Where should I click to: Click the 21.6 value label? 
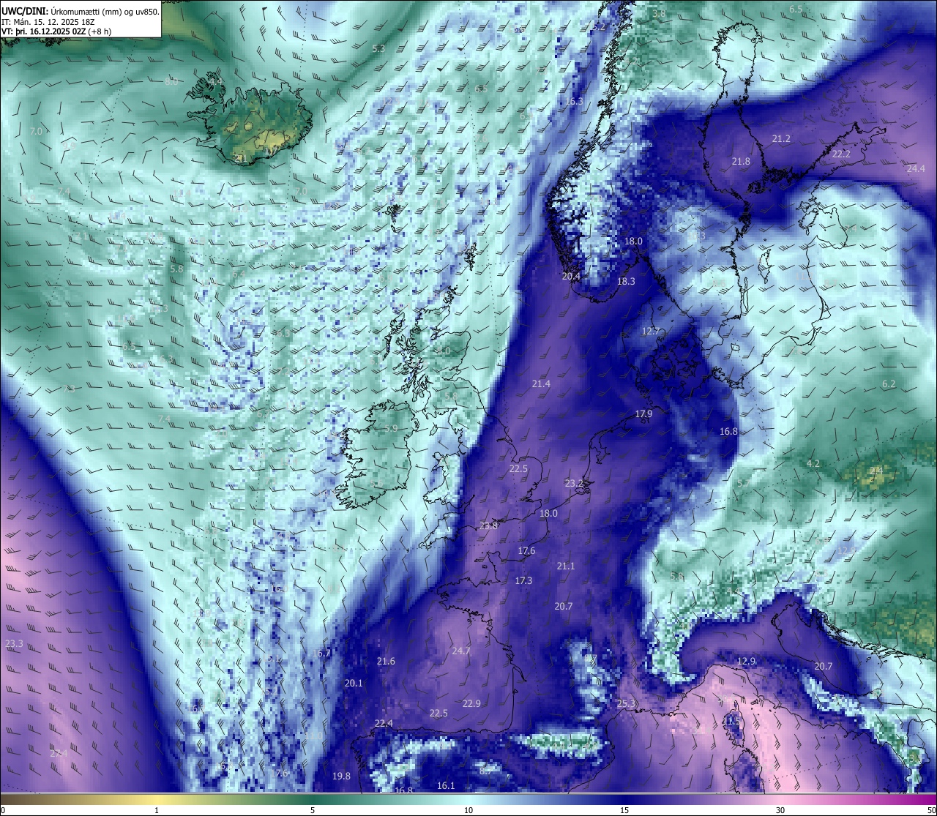[386, 662]
